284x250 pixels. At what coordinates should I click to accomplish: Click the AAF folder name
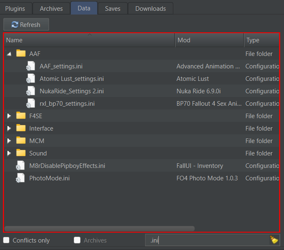tap(35, 54)
